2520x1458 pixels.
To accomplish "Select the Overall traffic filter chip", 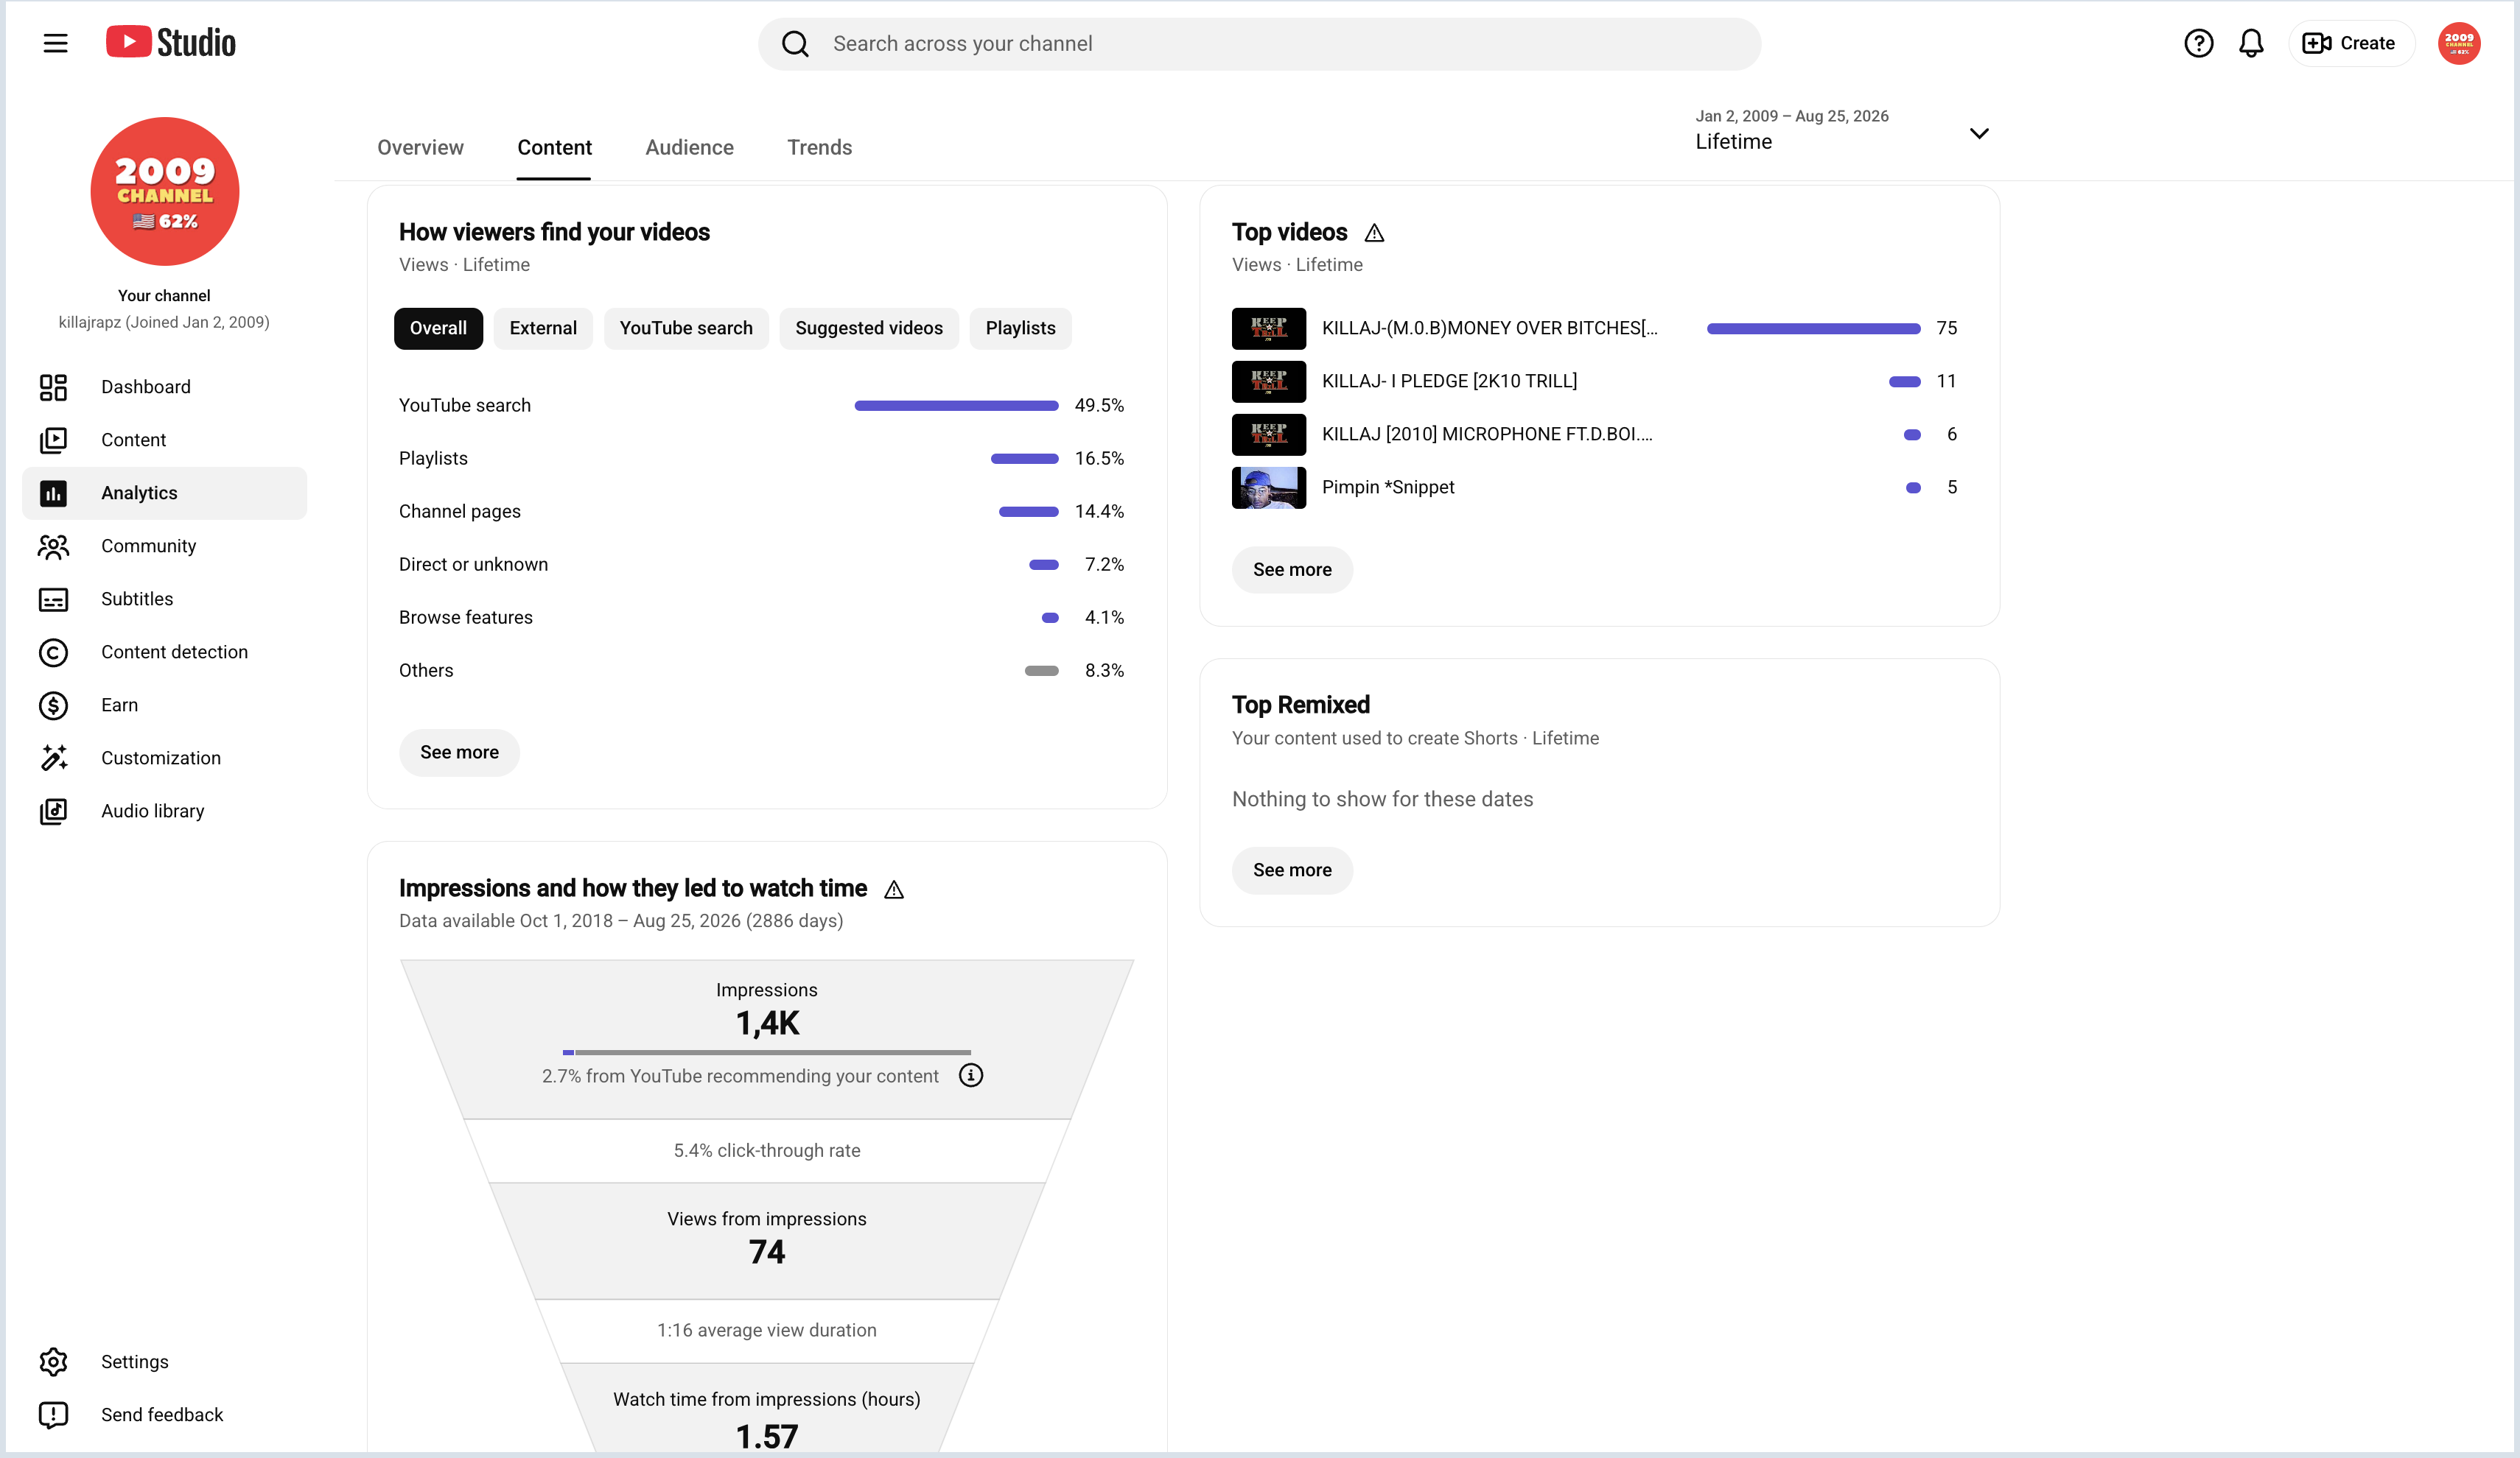I will coord(438,328).
